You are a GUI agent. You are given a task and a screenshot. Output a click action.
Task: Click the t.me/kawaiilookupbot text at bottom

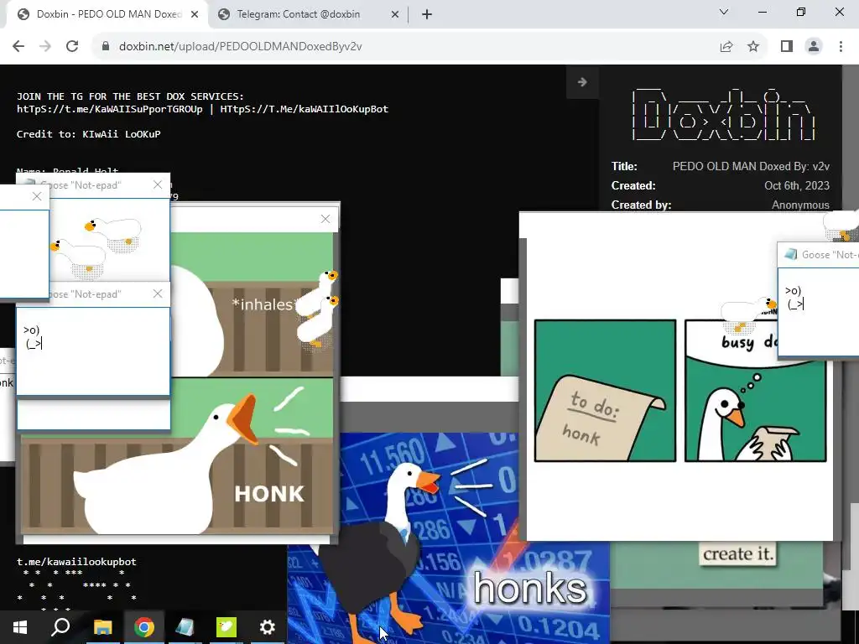pos(76,562)
